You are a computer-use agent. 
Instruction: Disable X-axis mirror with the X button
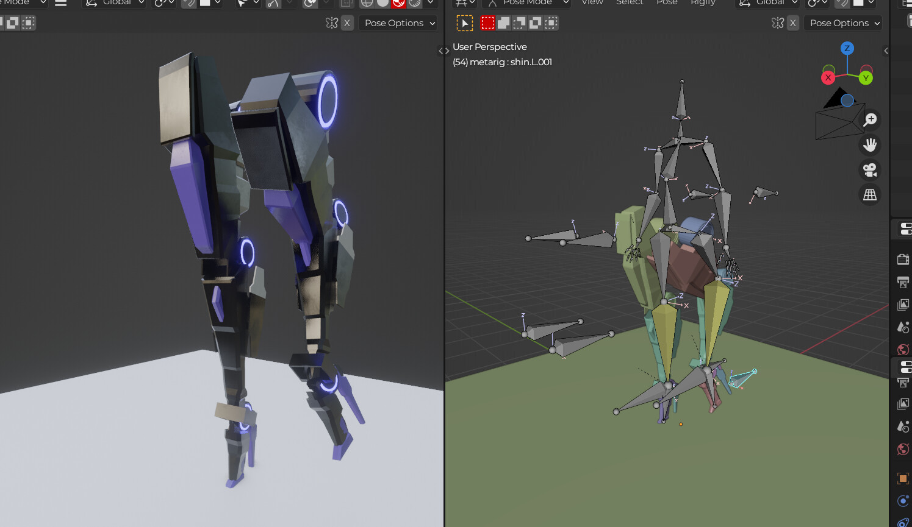coord(792,23)
